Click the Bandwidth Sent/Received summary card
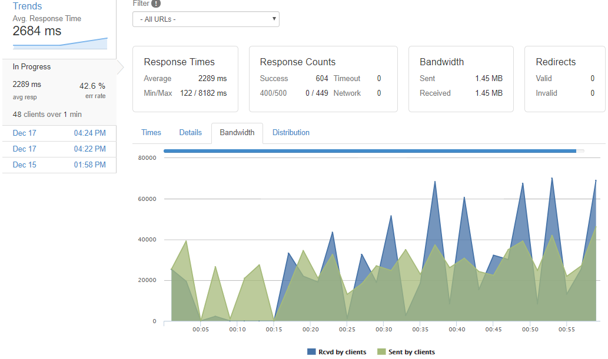The height and width of the screenshot is (359, 608). (461, 79)
